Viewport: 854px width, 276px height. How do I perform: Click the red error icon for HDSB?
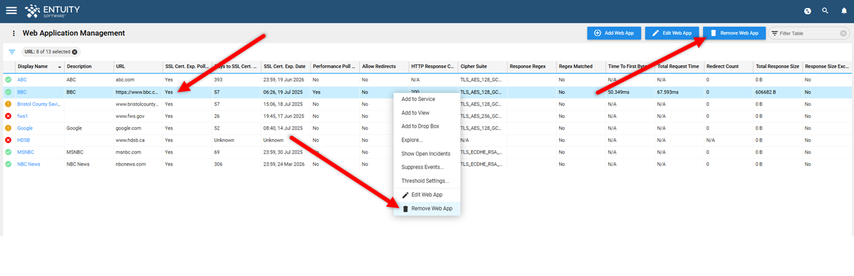[x=8, y=140]
